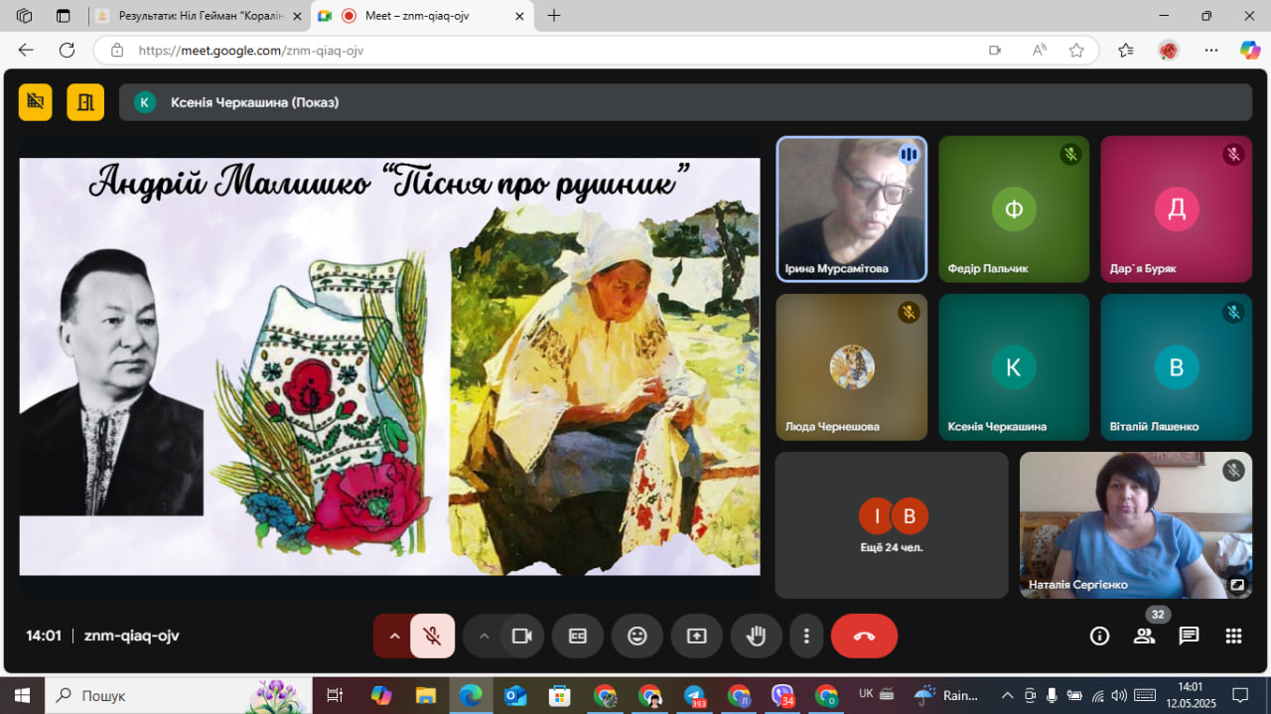Toggle the microphone mute button

click(432, 637)
